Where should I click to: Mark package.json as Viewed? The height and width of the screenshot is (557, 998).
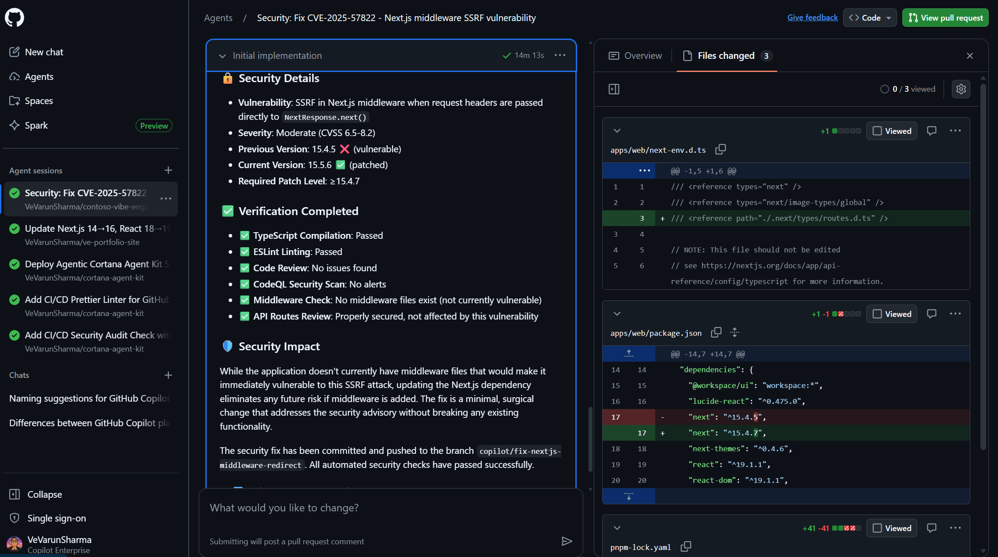[892, 314]
